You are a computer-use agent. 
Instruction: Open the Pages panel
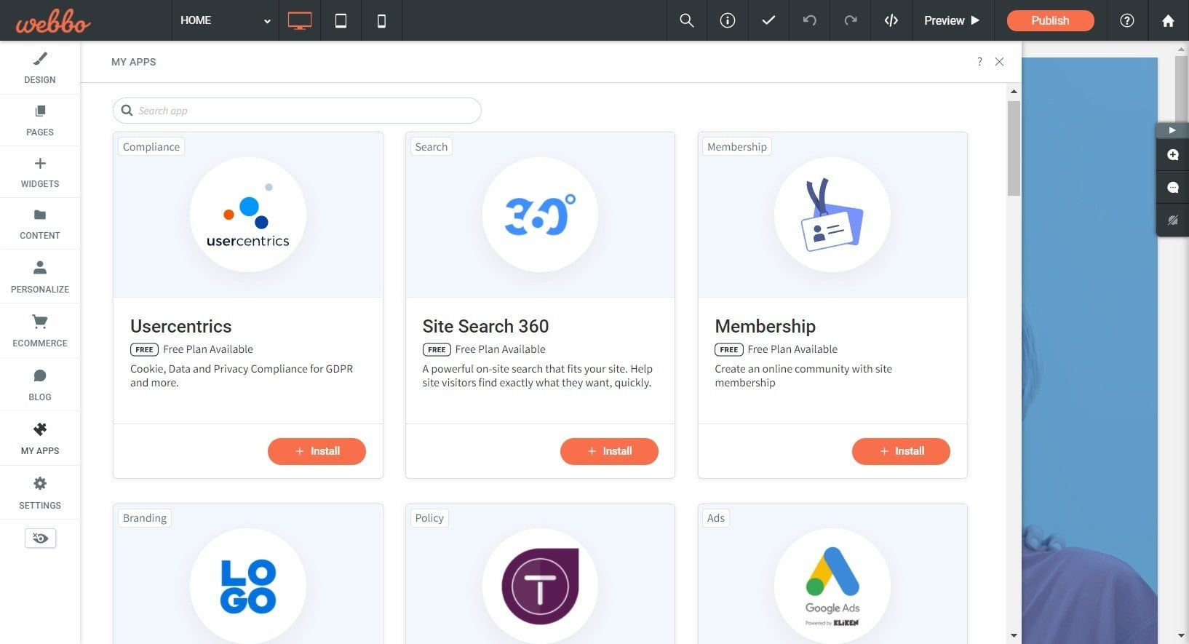40,120
